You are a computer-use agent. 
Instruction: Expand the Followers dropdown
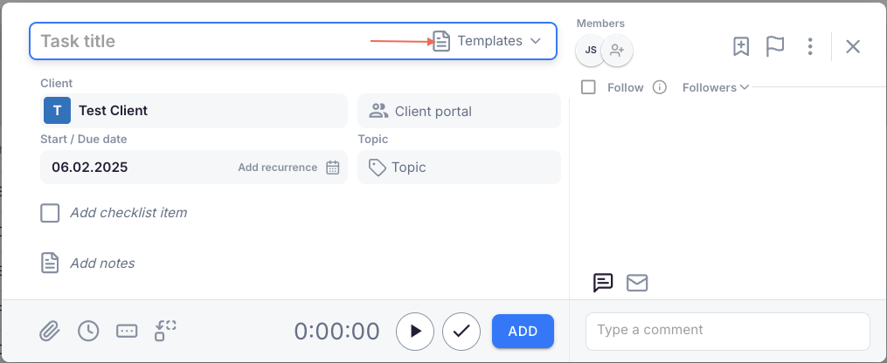(716, 87)
